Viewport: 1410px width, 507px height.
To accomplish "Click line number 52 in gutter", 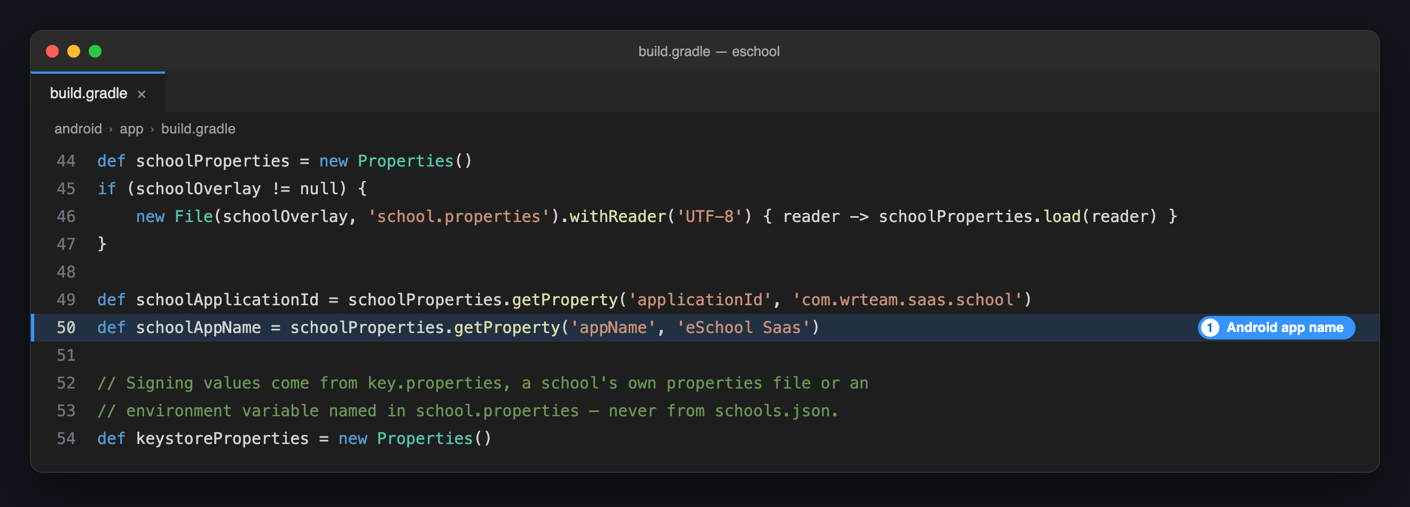I will pos(66,383).
